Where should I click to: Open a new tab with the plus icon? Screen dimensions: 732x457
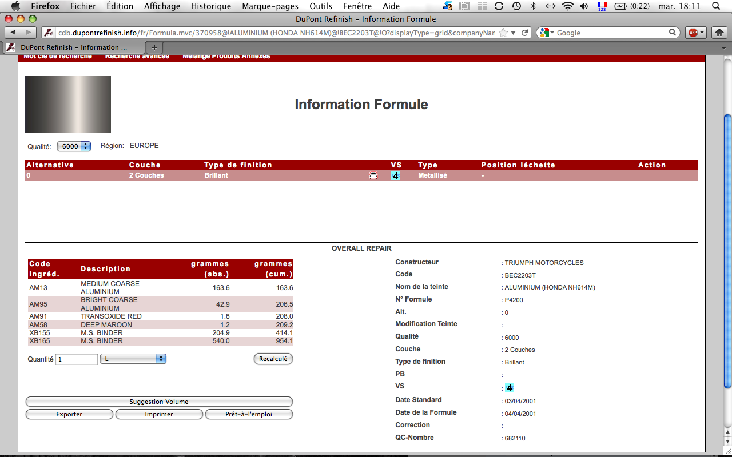point(154,47)
